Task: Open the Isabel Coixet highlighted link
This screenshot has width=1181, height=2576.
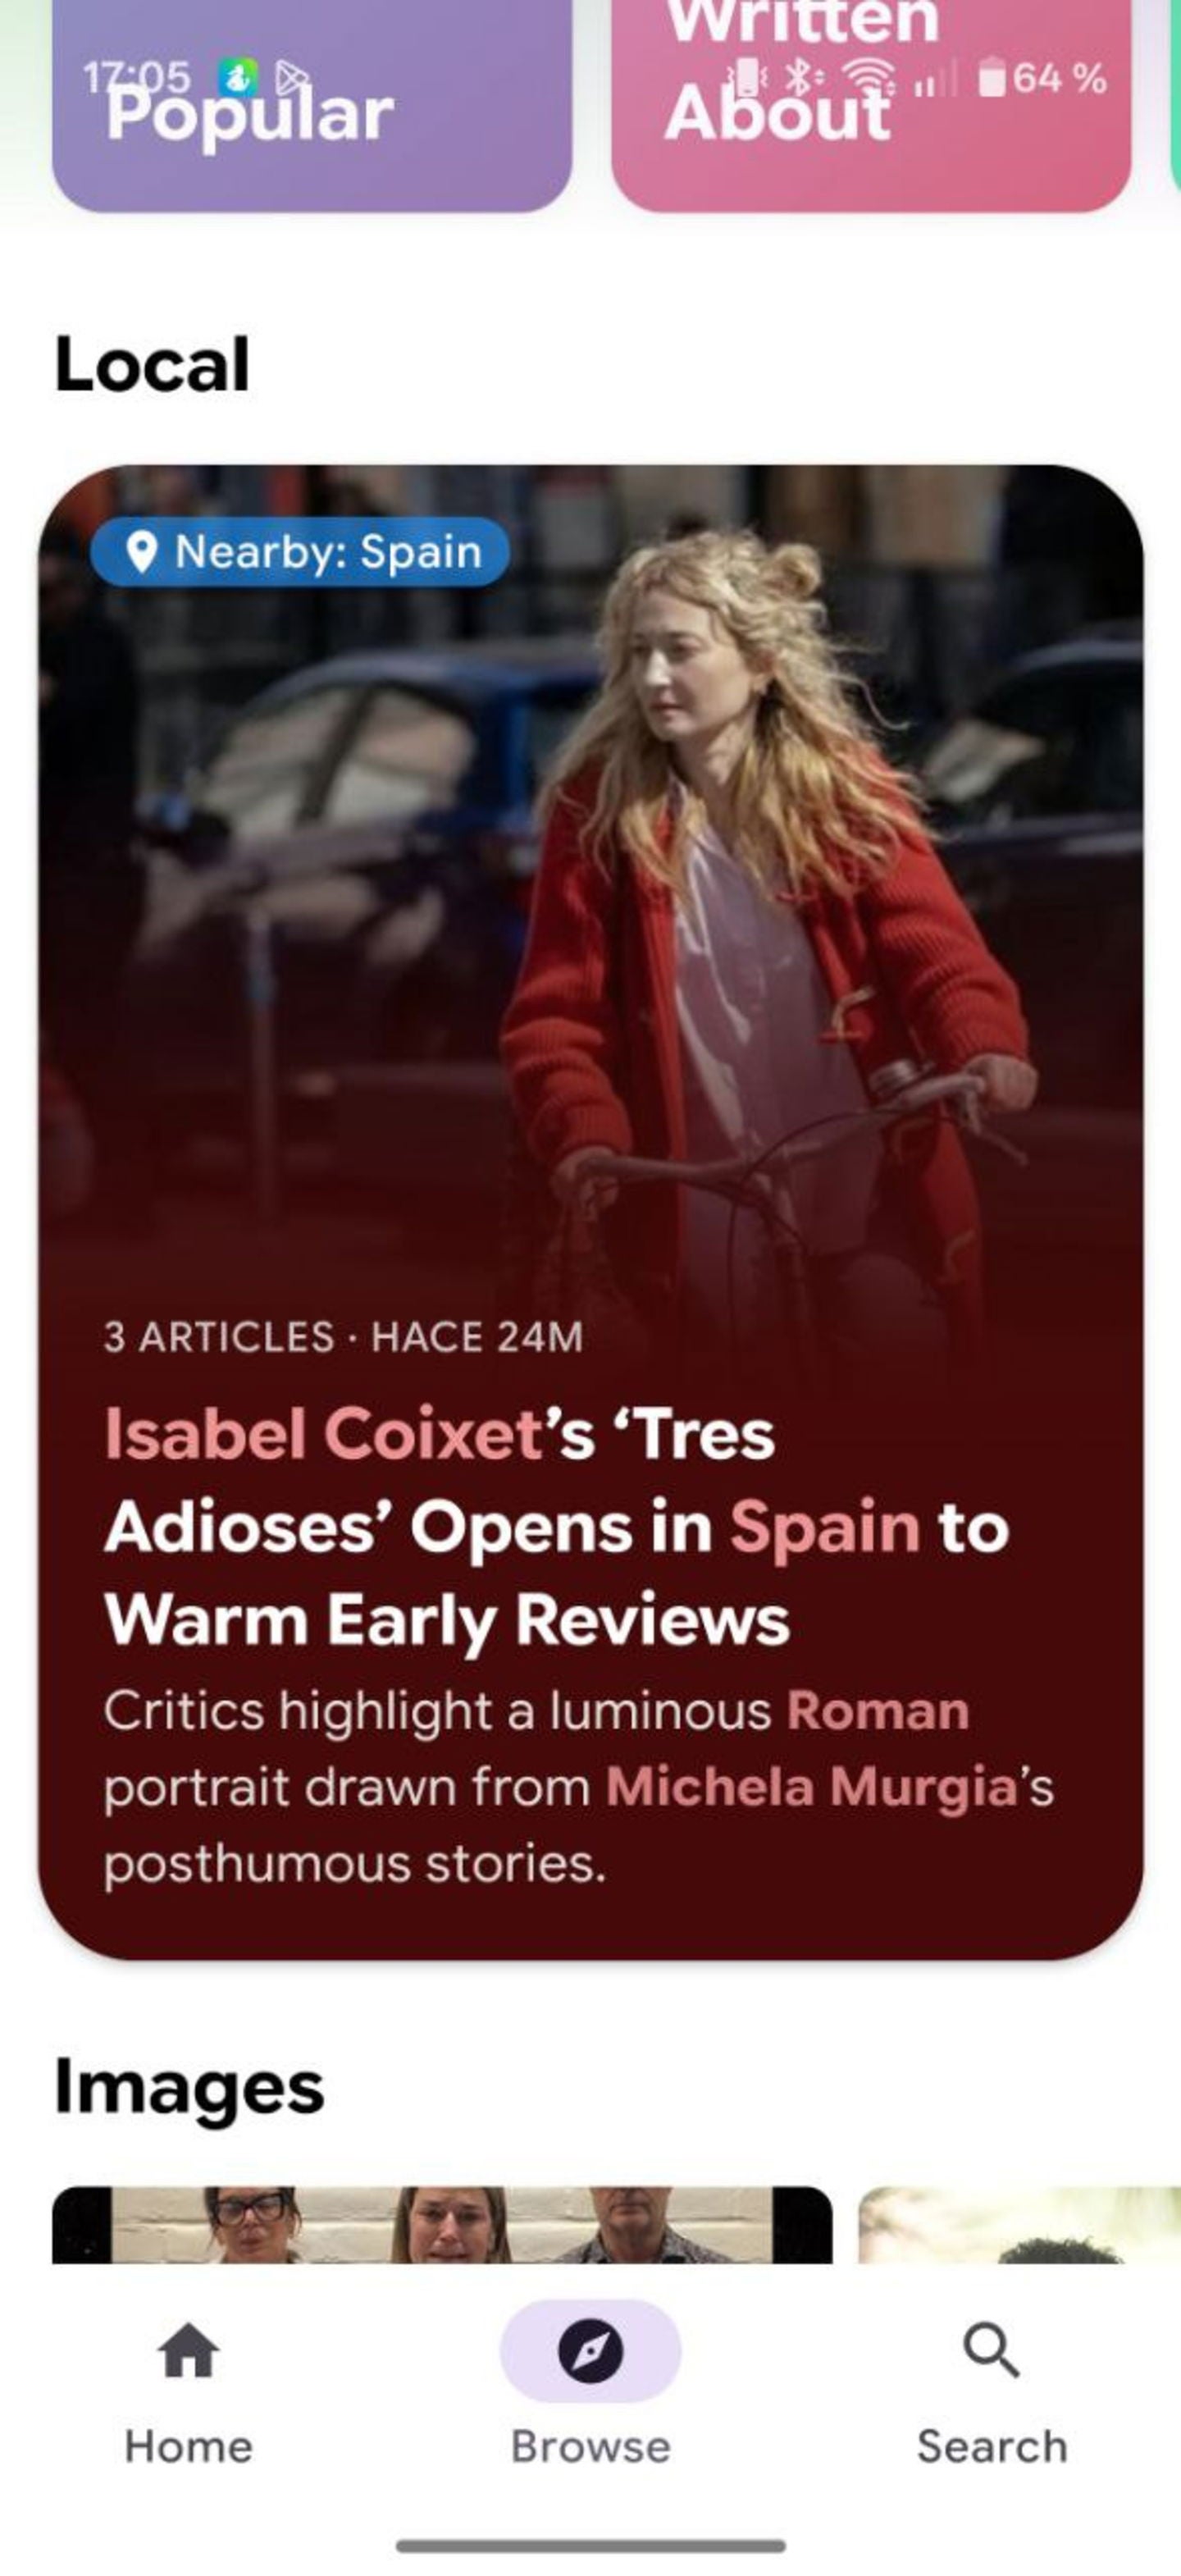Action: pyautogui.click(x=324, y=1433)
